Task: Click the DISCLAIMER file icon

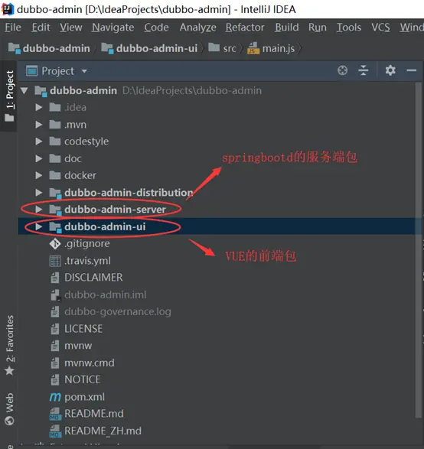Action: pos(54,278)
